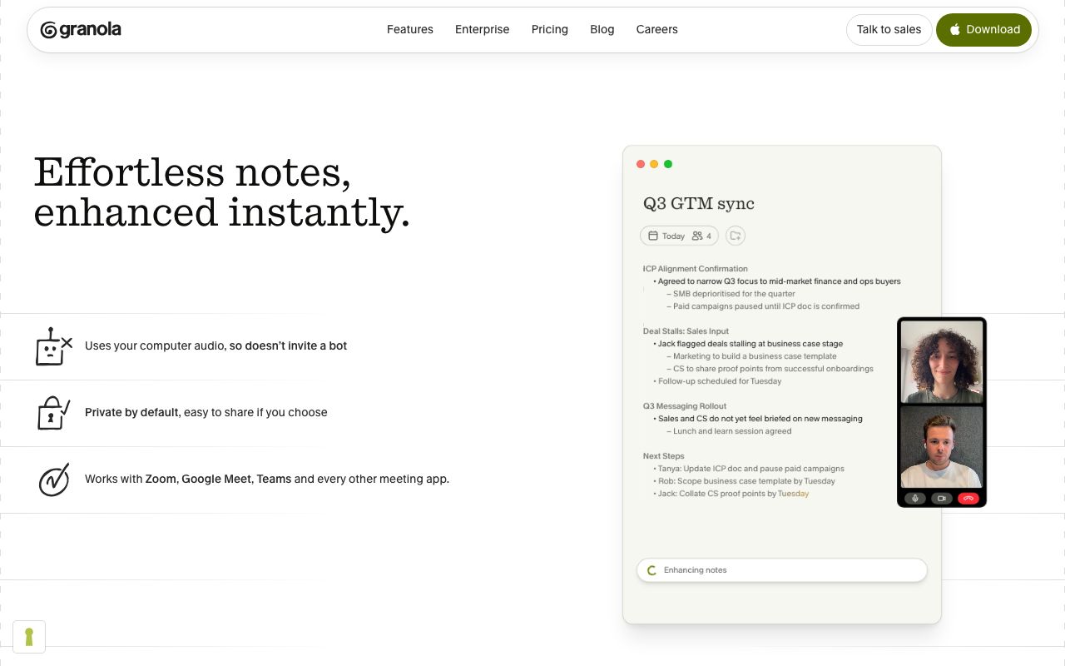Click the Enhancing notes bar
The height and width of the screenshot is (666, 1065).
pos(782,570)
